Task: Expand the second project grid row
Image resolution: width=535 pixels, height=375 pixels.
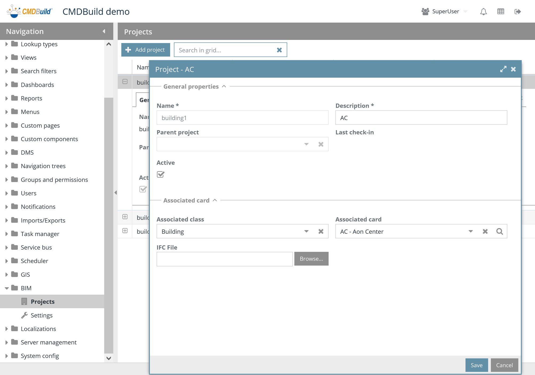Action: tap(125, 217)
